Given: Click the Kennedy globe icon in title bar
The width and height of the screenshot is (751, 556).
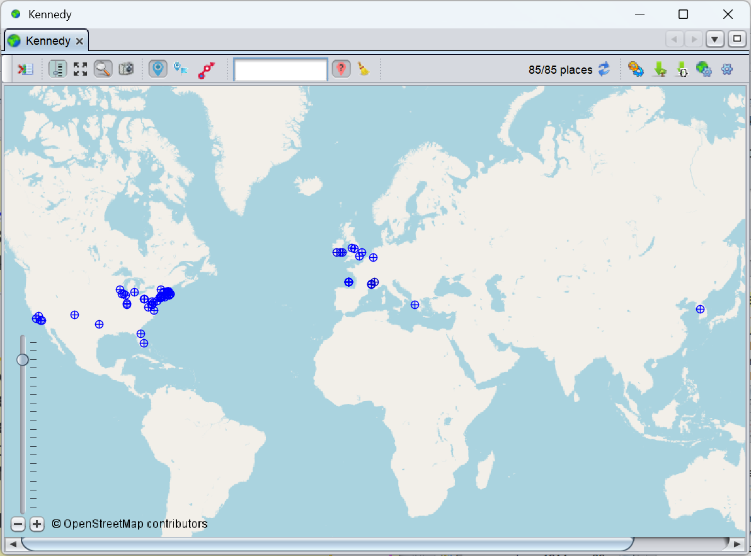Looking at the screenshot, I should click(x=16, y=14).
